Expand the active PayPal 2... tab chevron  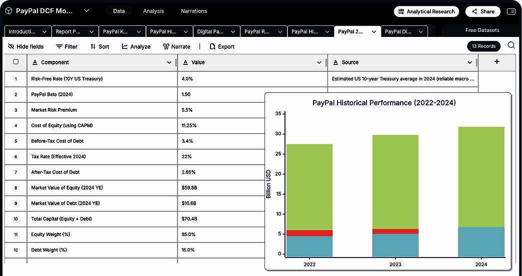[374, 31]
